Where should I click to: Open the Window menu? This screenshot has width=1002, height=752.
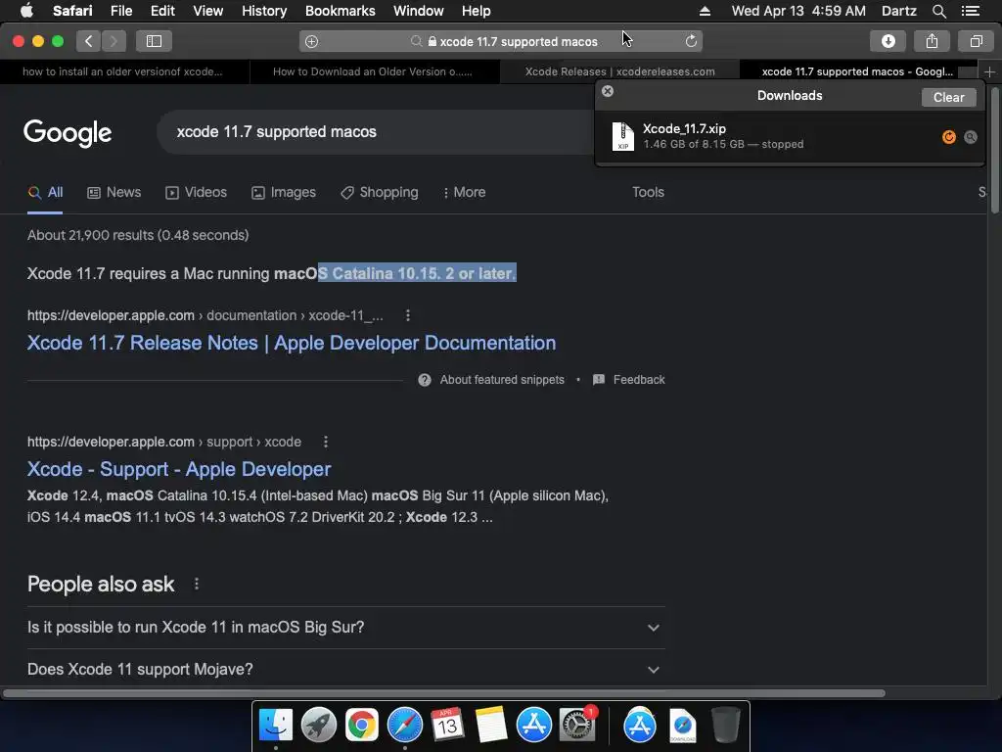[418, 11]
